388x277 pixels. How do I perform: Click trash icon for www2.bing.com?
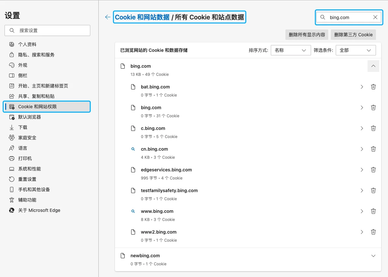(373, 232)
